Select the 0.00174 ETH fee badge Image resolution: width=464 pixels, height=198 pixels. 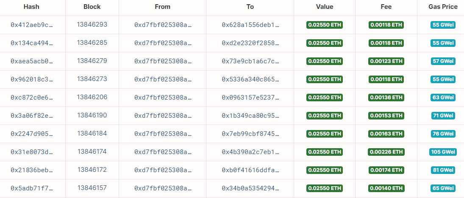pos(386,170)
